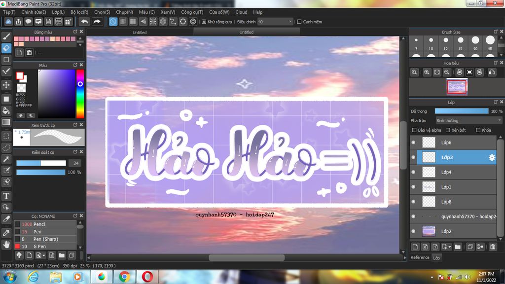Toggle the Khử răng cưa checkbox
Screen dimensions: 505x284
(204, 22)
